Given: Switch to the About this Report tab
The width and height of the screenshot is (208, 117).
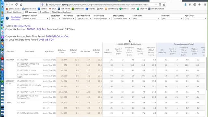Looking at the screenshot, I should coord(14,12).
